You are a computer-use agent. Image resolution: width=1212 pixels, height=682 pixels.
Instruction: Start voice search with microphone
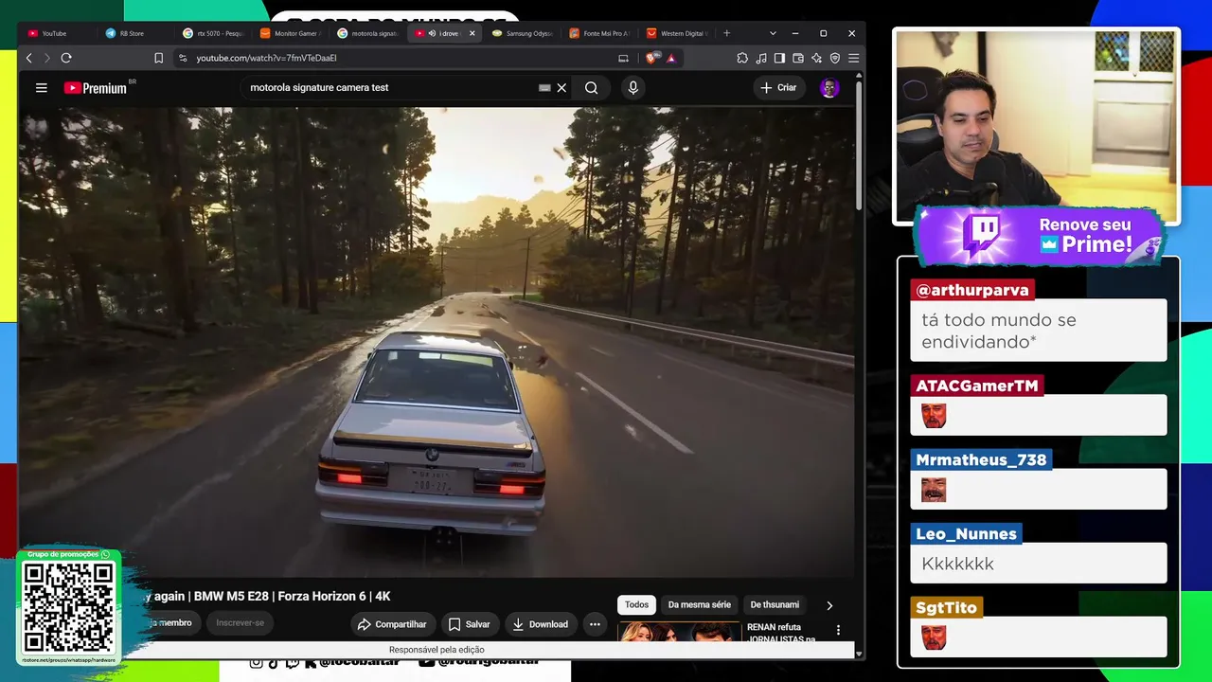(633, 88)
